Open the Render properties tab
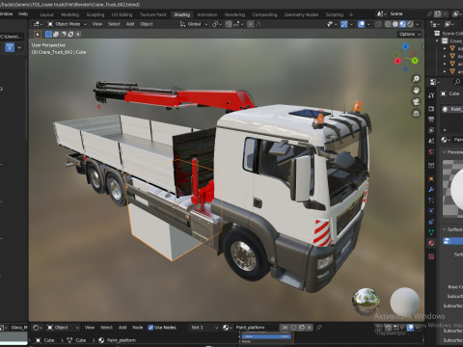Image resolution: width=463 pixels, height=347 pixels. (x=431, y=109)
